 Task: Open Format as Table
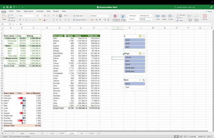pyautogui.click(x=123, y=18)
